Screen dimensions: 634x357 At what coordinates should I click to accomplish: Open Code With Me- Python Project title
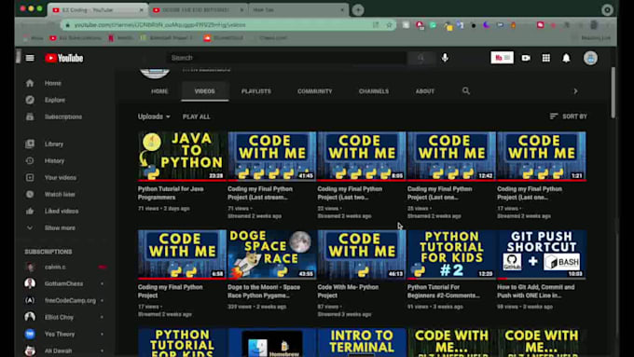(348, 291)
